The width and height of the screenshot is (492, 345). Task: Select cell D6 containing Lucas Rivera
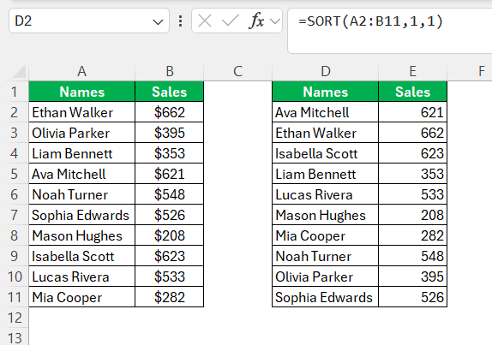click(x=326, y=194)
